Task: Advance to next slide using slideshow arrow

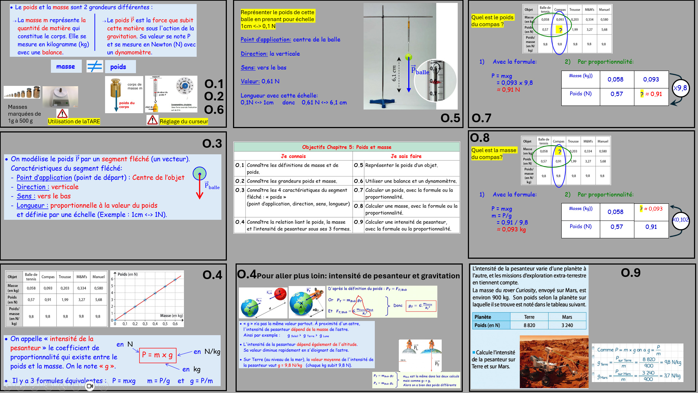Action: point(21,386)
